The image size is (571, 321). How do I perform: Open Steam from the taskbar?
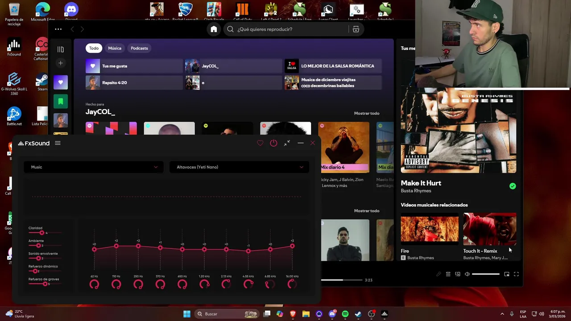(x=358, y=314)
